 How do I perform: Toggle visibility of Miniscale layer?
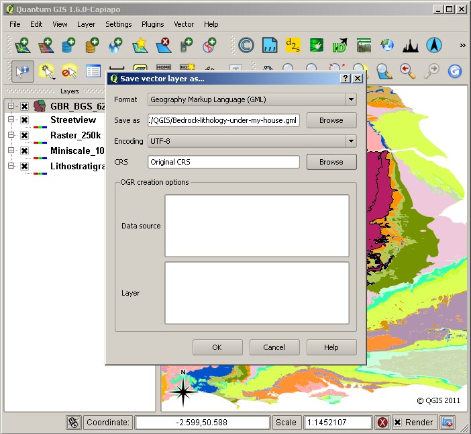(25, 150)
